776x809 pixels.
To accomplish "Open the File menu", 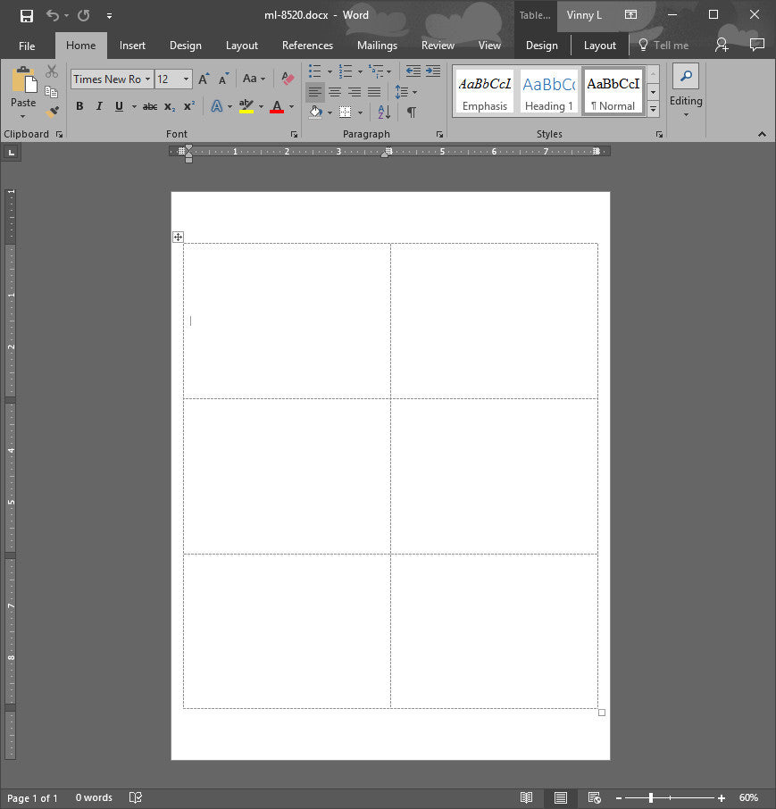I will click(x=27, y=46).
